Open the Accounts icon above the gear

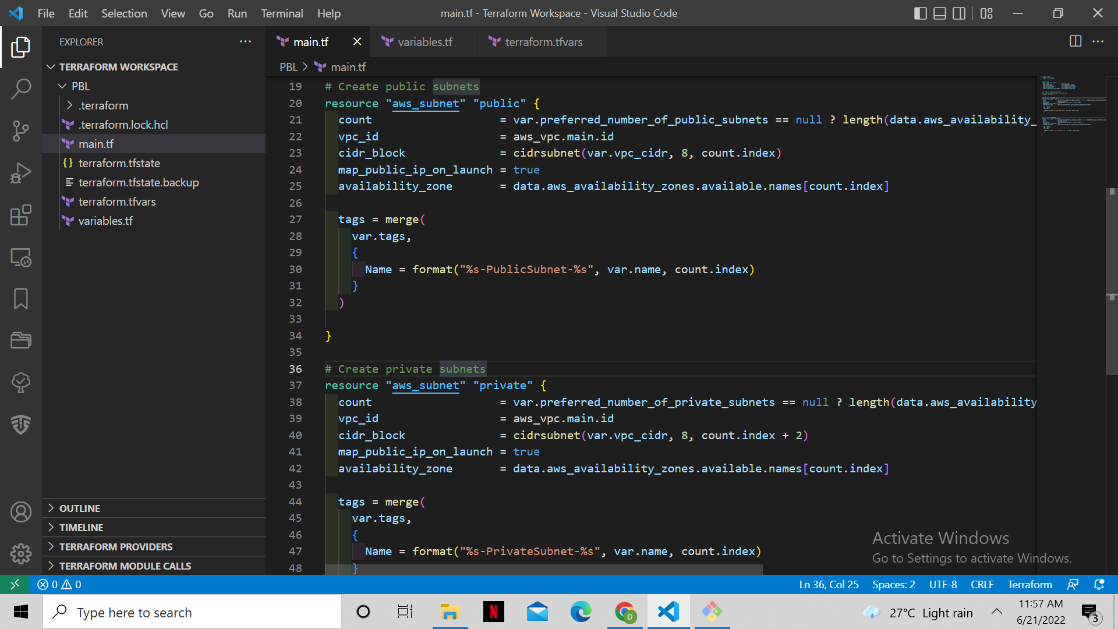tap(21, 512)
